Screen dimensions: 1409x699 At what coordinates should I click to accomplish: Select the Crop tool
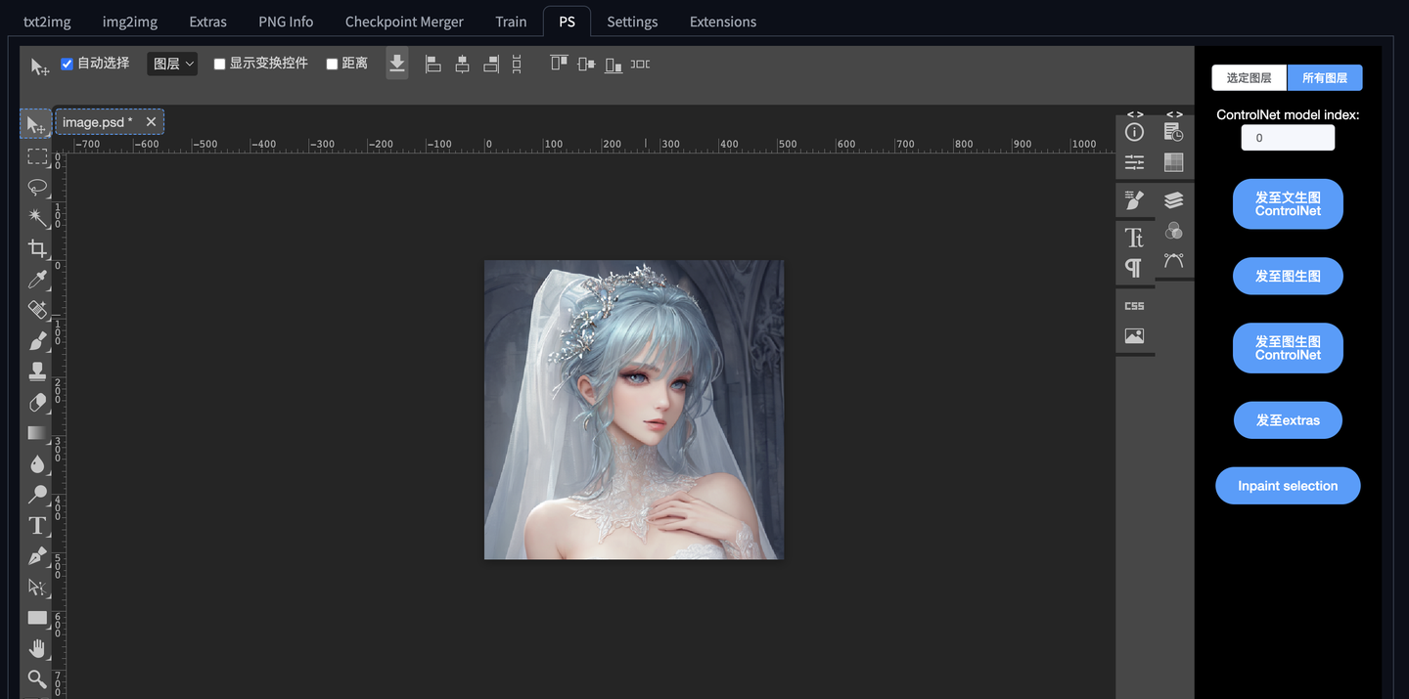(37, 248)
